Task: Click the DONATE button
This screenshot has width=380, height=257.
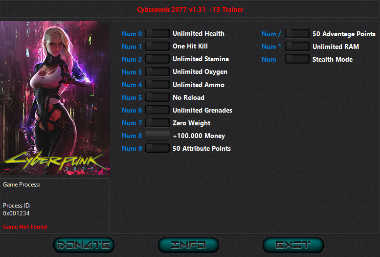Action: (84, 245)
